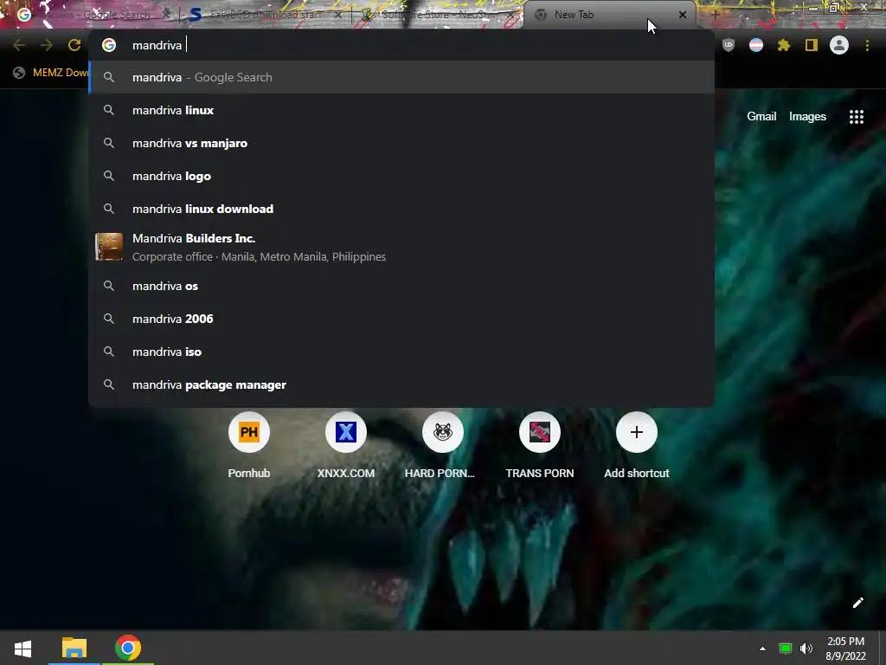Select the 'mandriva linux' suggestion
The height and width of the screenshot is (665, 886).
(401, 110)
